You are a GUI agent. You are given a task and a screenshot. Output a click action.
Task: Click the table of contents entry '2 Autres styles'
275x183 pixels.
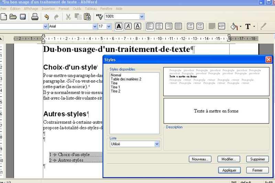click(76, 160)
